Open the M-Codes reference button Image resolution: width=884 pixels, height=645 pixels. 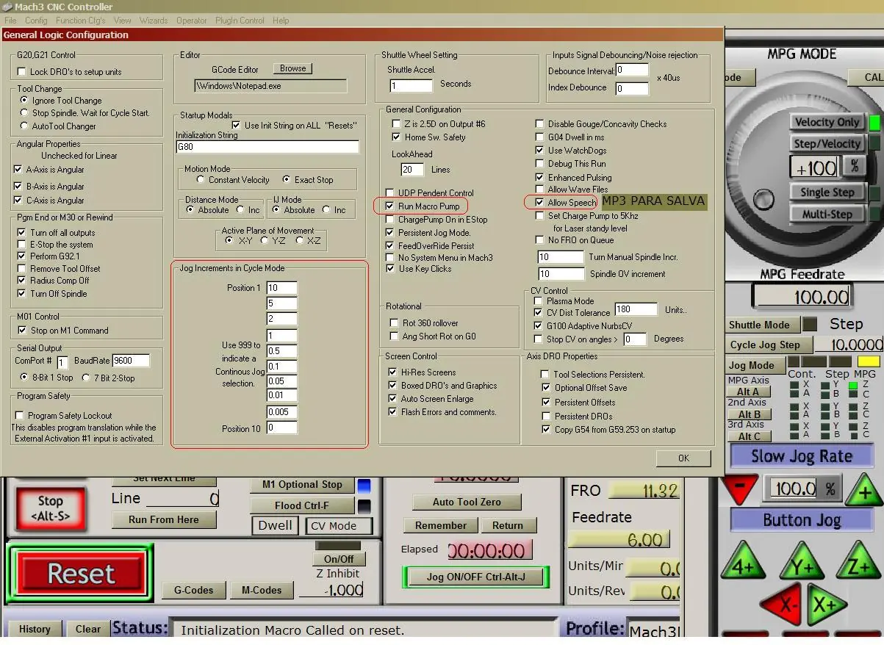(262, 590)
